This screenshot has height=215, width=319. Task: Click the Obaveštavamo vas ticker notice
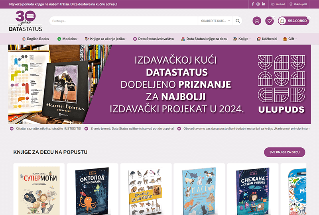point(246,129)
